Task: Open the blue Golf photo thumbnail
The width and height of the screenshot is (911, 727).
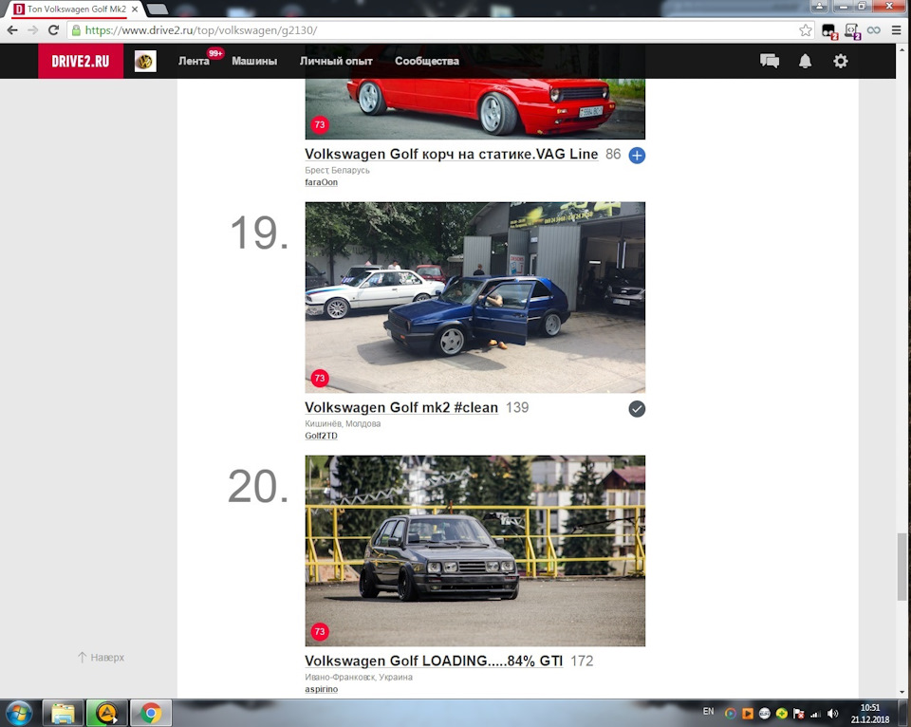Action: (x=474, y=298)
